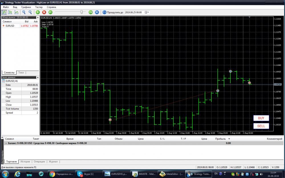Click the Комментарий column header
The height and width of the screenshot is (178, 285).
click(x=274, y=139)
